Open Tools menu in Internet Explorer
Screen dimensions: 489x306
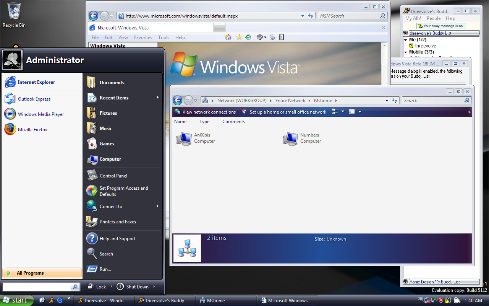[x=164, y=37]
